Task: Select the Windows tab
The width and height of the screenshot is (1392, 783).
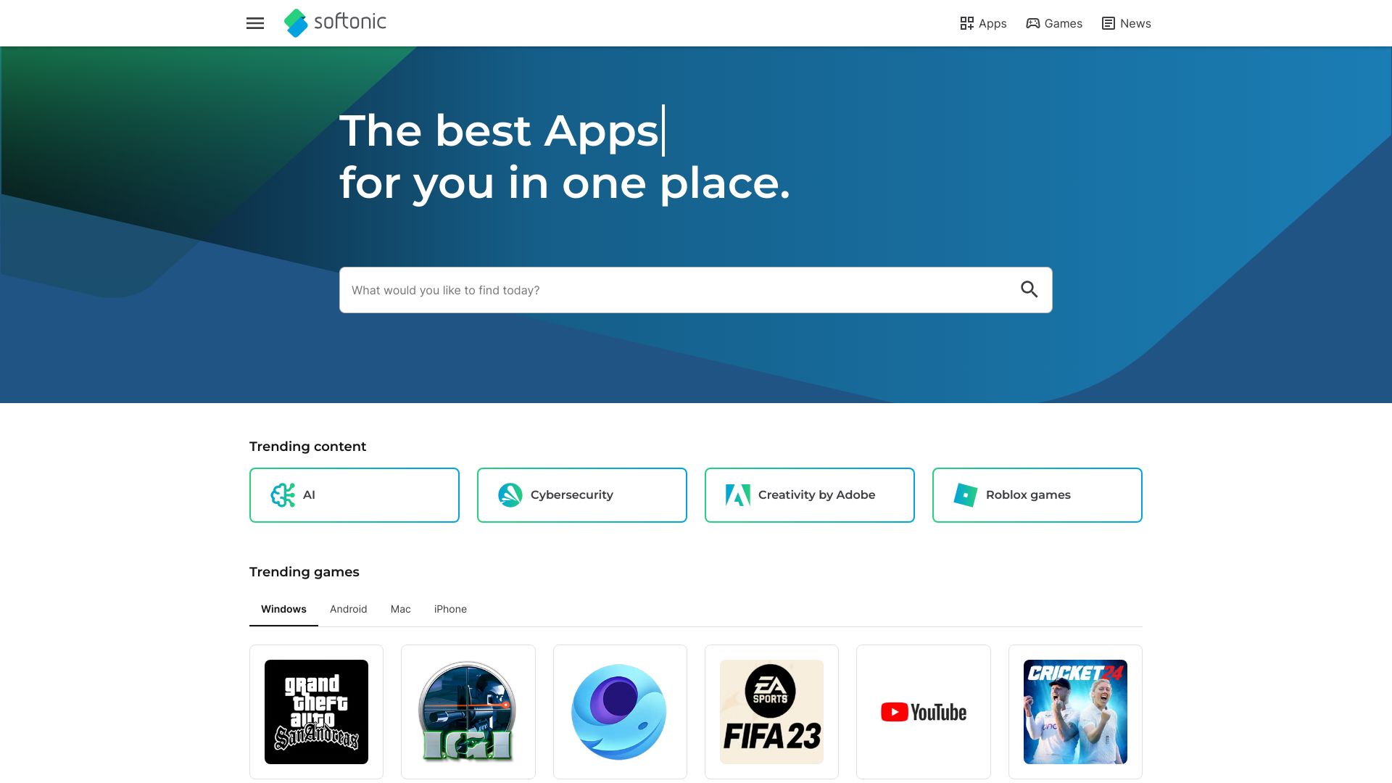Action: [283, 609]
